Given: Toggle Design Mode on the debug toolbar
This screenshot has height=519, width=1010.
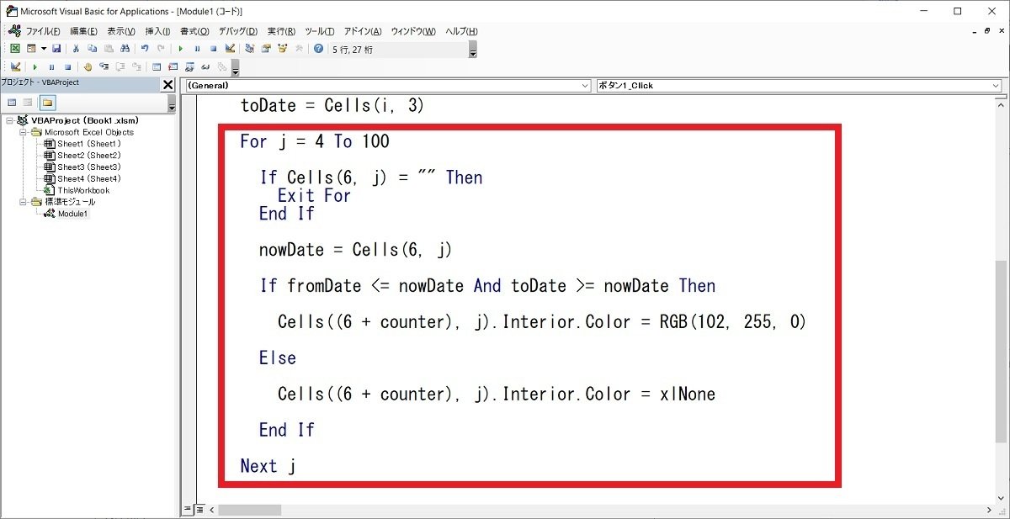Looking at the screenshot, I should pos(14,67).
